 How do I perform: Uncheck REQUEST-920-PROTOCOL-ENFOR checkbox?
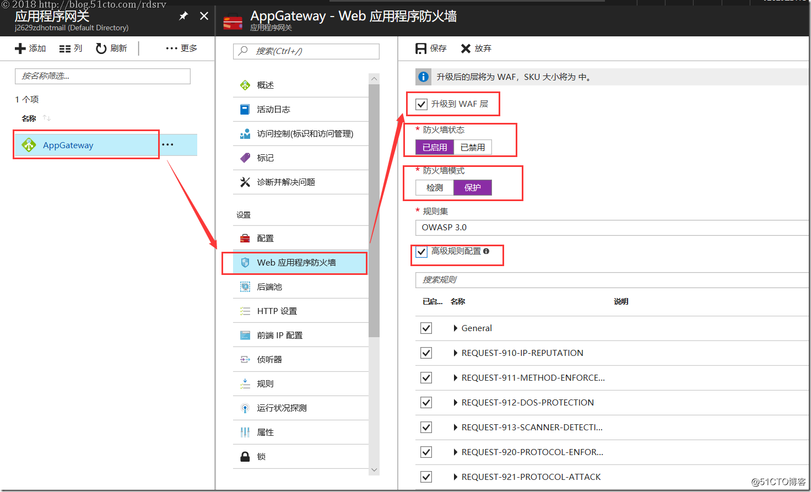tap(426, 452)
